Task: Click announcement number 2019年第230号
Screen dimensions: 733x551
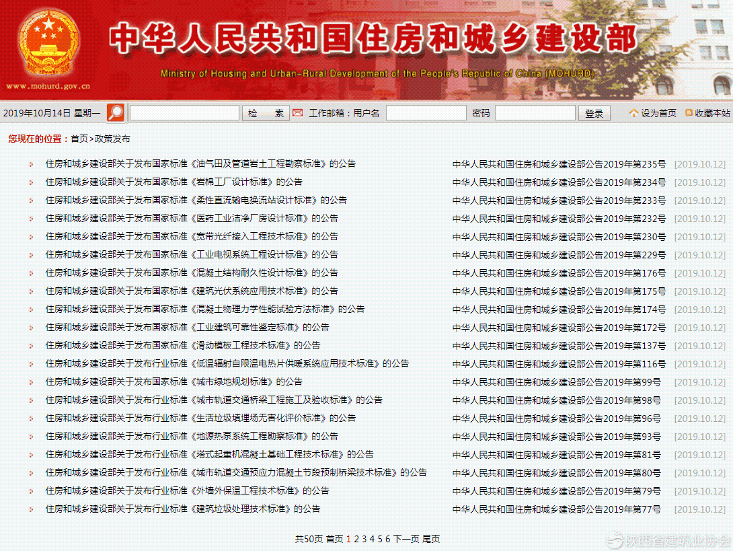Action: coord(559,237)
